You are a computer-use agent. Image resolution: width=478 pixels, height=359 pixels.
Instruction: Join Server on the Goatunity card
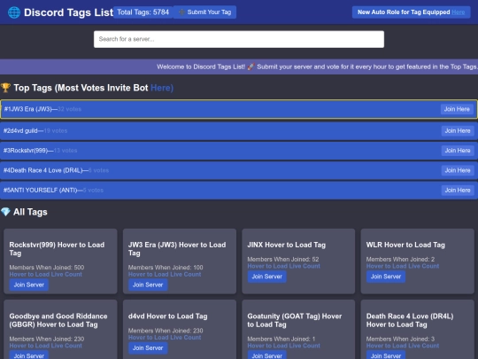(x=267, y=355)
